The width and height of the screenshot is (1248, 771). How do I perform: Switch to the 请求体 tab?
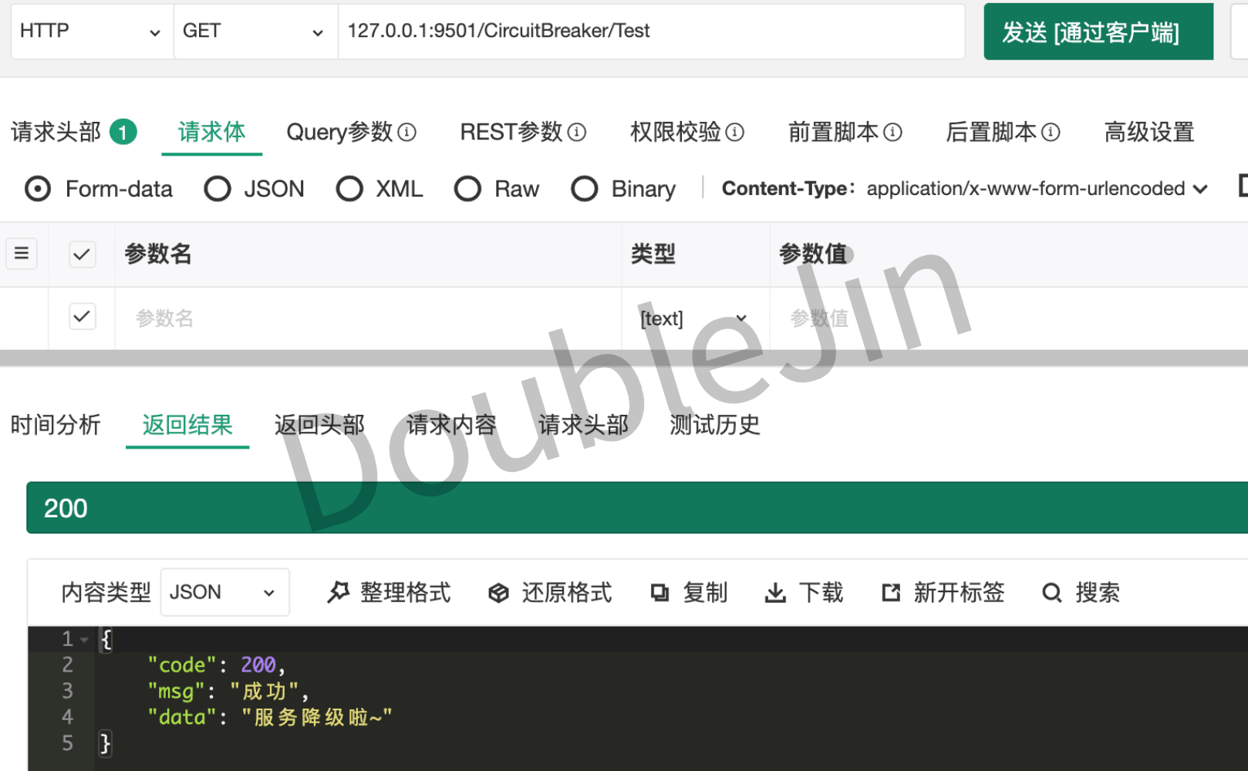click(x=211, y=132)
